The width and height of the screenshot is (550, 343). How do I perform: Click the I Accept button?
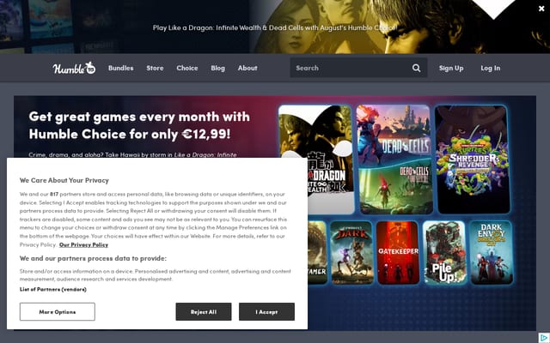[x=266, y=311]
